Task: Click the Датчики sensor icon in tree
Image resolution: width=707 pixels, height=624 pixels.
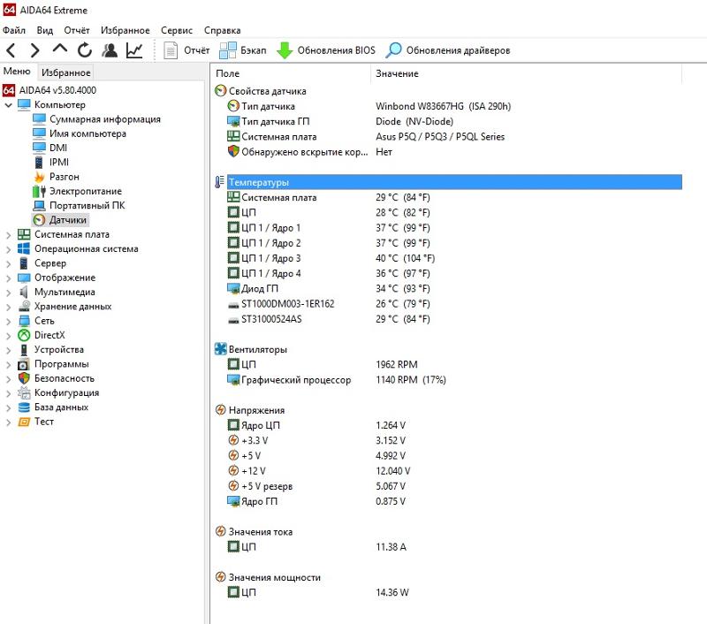Action: pos(39,220)
